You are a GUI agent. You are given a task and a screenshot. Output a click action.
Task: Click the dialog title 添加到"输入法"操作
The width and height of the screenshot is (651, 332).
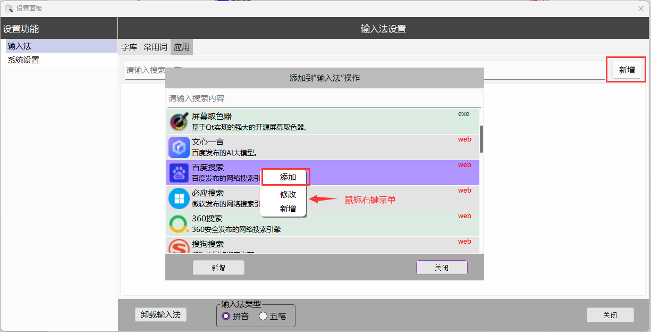click(x=325, y=78)
